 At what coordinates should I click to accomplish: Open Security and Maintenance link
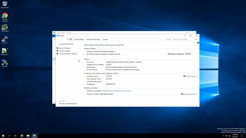68,103
